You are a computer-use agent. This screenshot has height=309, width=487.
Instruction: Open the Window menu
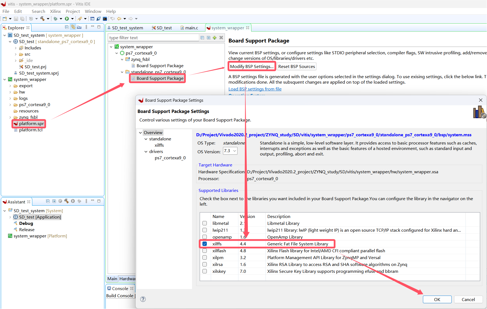click(93, 11)
